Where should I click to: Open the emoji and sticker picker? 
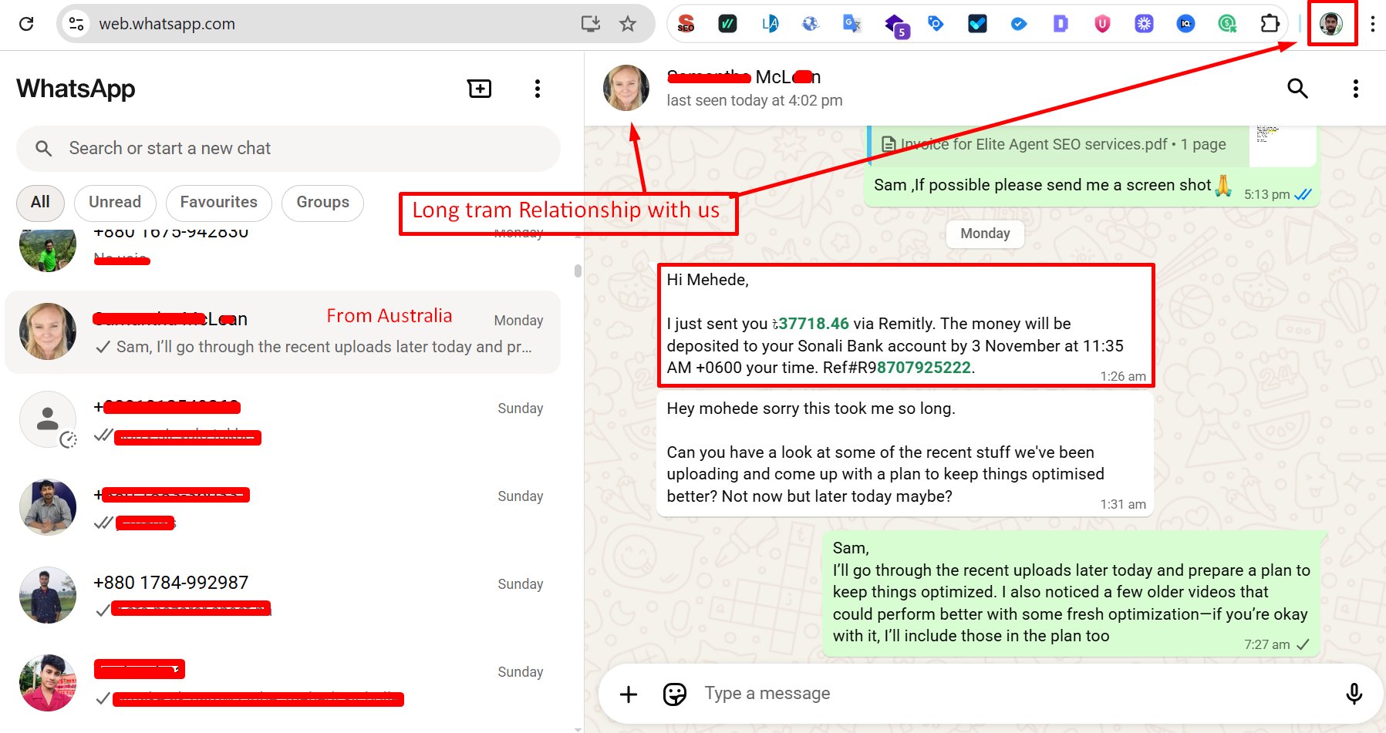(675, 694)
